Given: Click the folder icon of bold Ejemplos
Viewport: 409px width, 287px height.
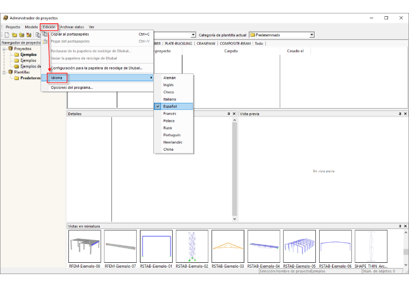Looking at the screenshot, I should [17, 54].
